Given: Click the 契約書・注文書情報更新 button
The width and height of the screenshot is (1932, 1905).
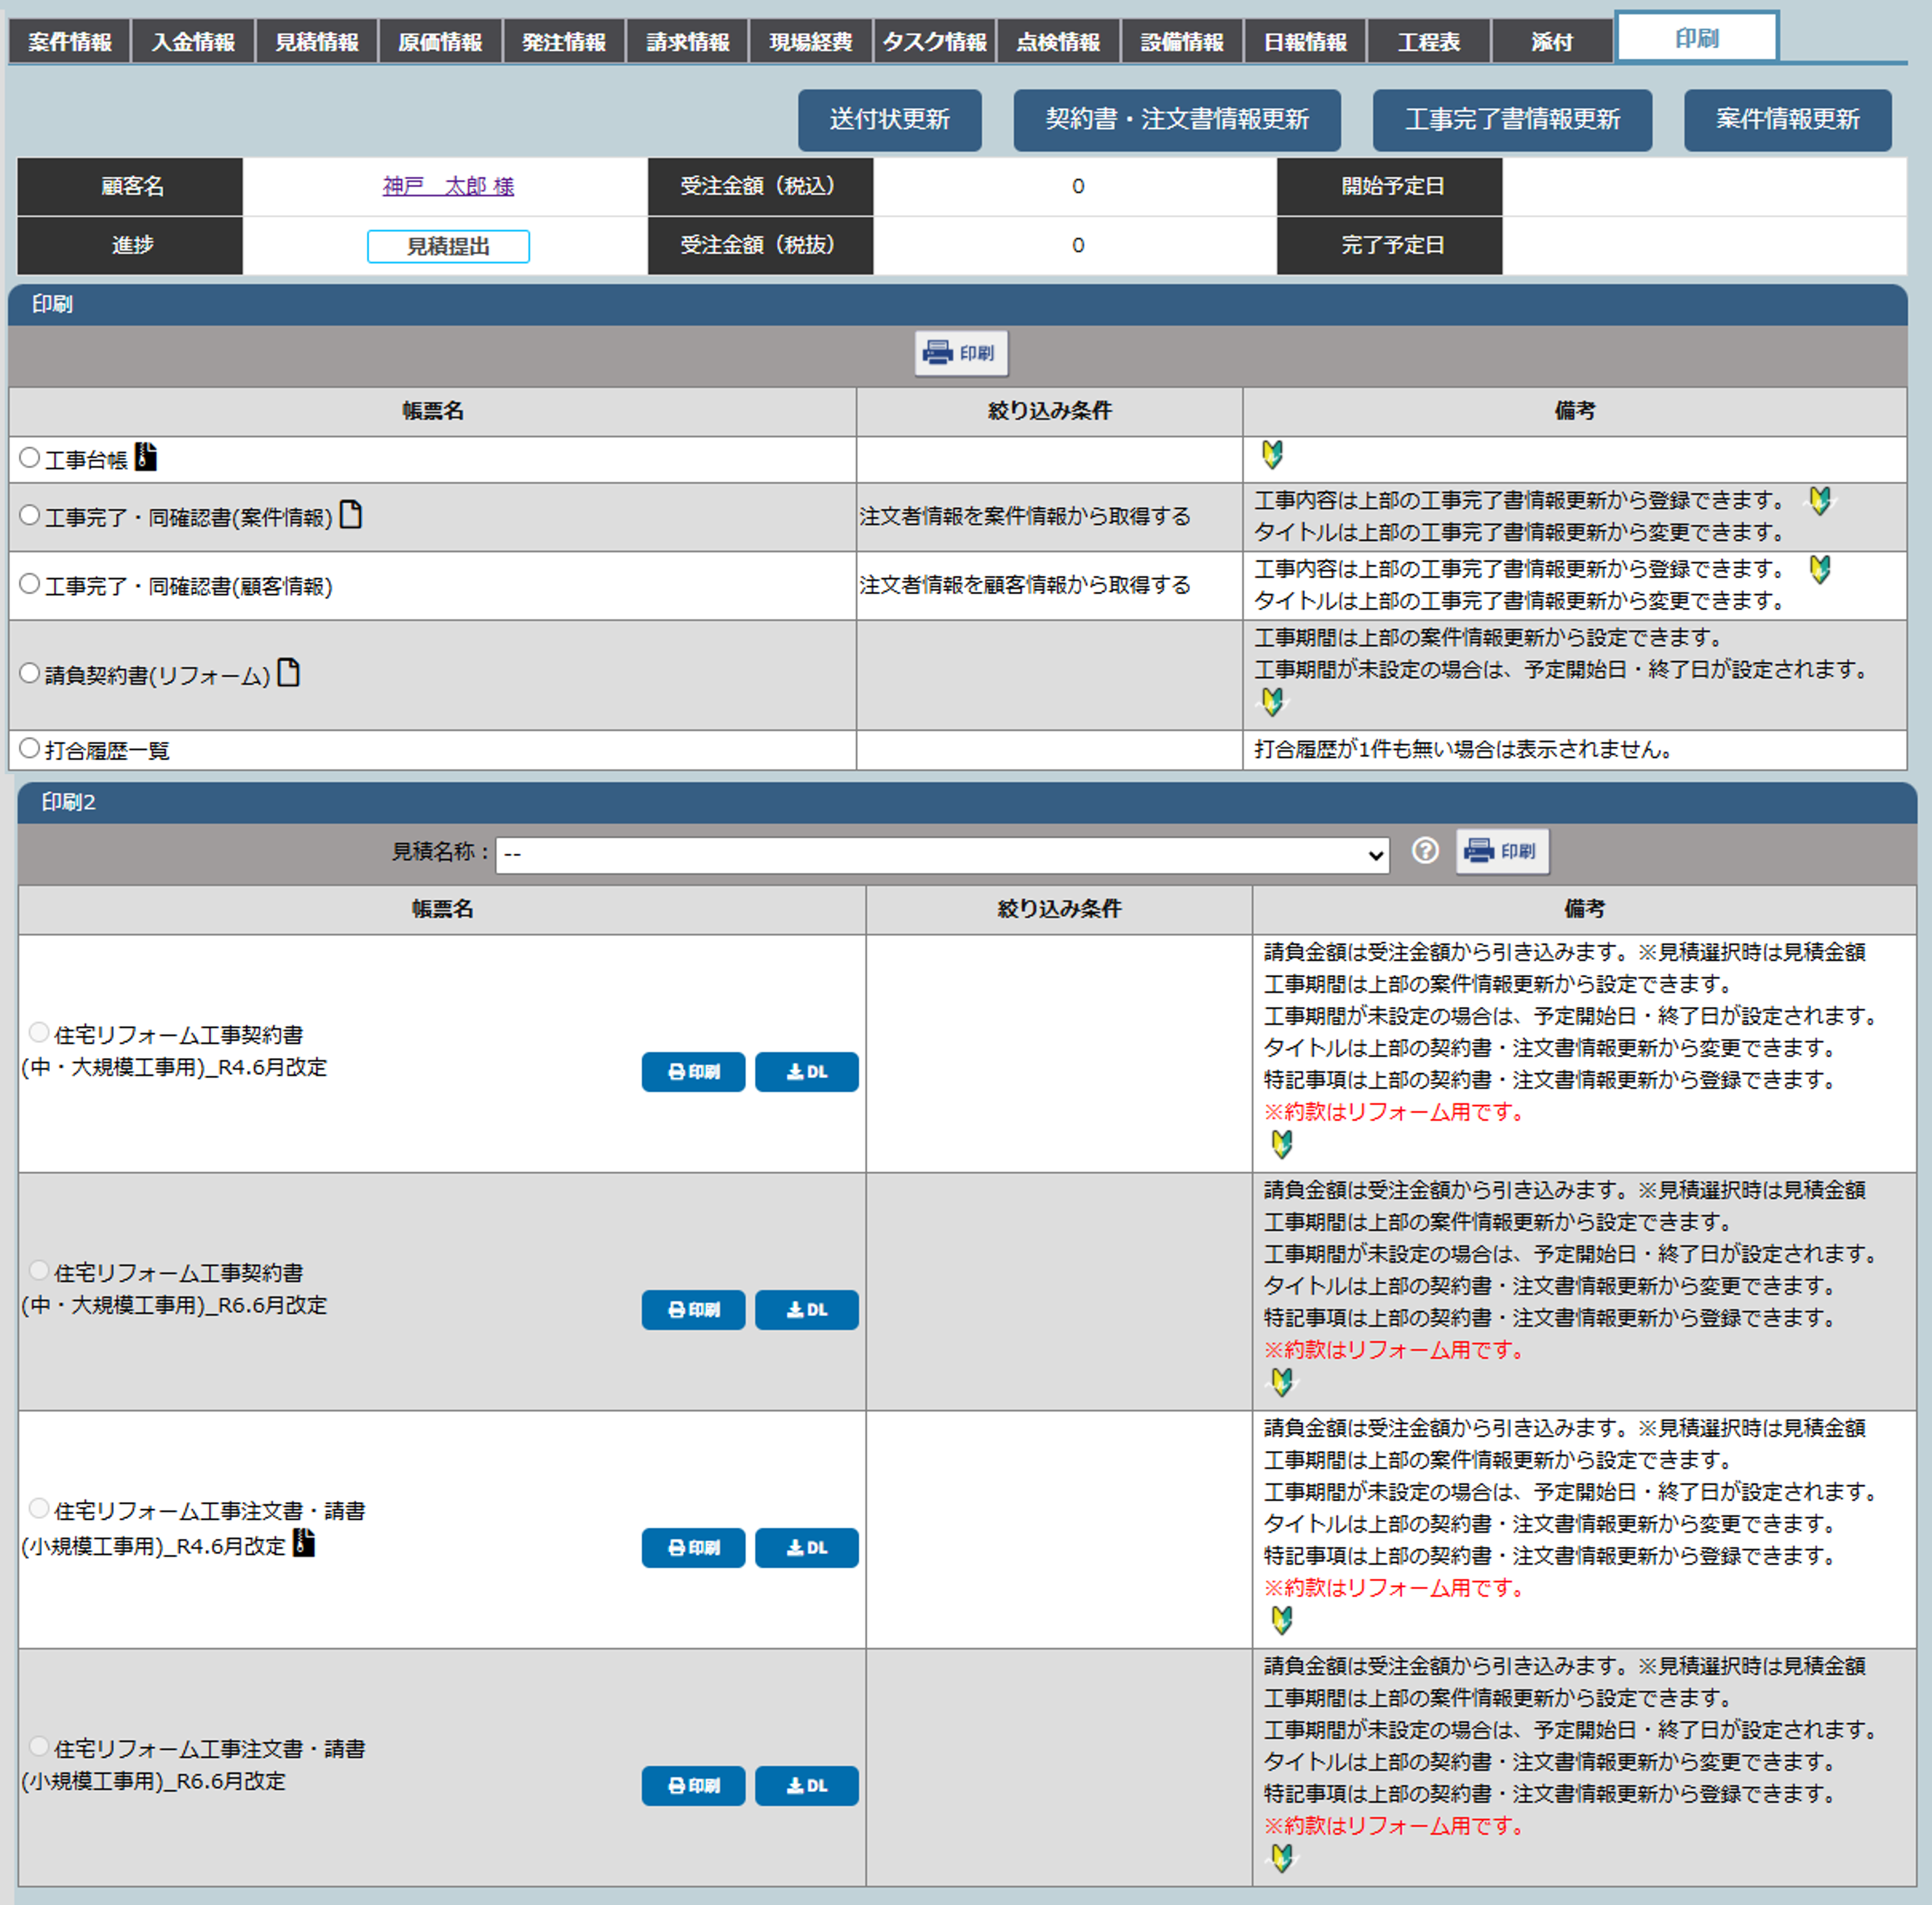Looking at the screenshot, I should (1176, 120).
